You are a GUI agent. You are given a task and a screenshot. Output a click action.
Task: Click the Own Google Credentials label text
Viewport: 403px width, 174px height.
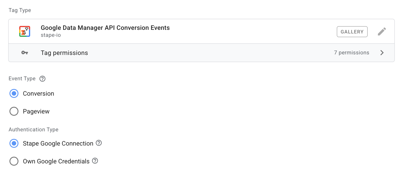point(56,161)
